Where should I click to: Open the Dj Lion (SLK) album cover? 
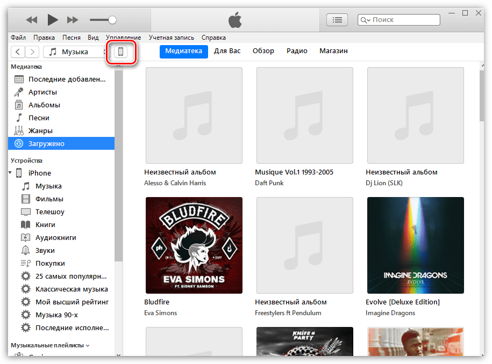pos(416,115)
